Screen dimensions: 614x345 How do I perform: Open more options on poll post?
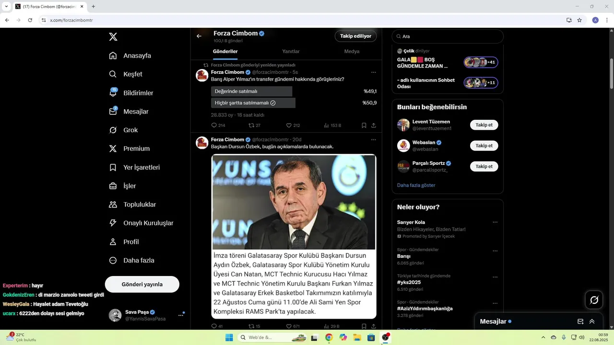[374, 72]
